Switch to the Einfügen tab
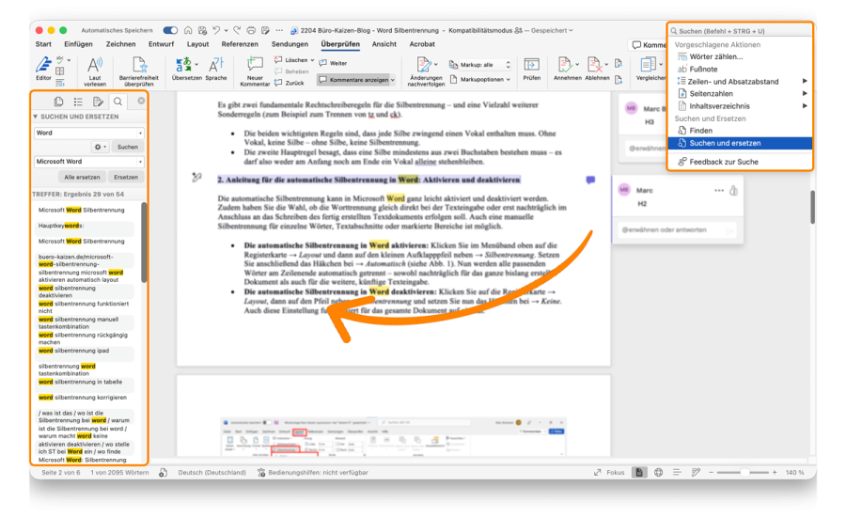 click(78, 44)
